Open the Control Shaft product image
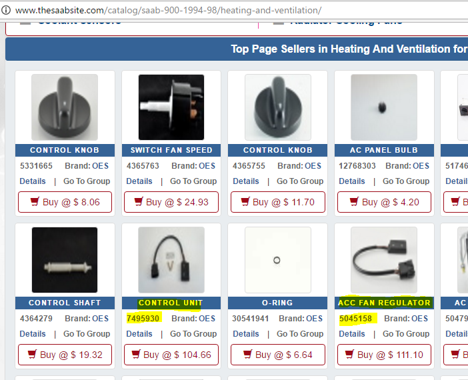 [x=65, y=260]
